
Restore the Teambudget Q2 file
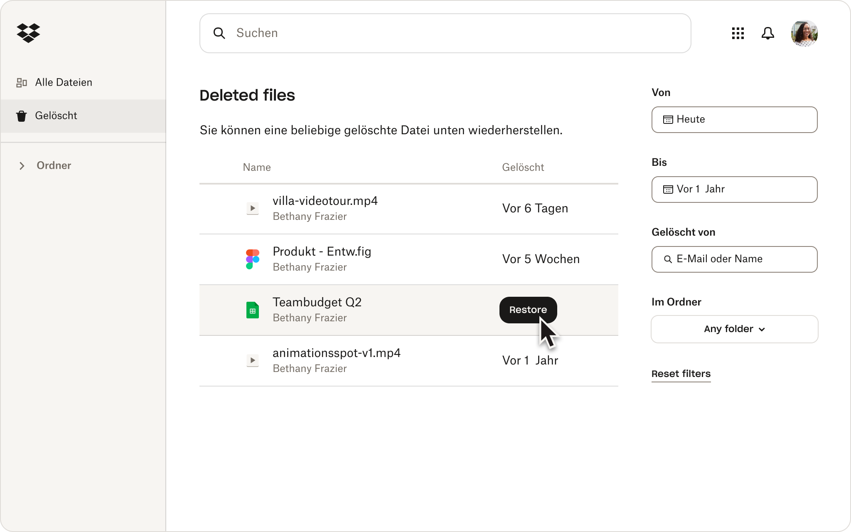528,310
